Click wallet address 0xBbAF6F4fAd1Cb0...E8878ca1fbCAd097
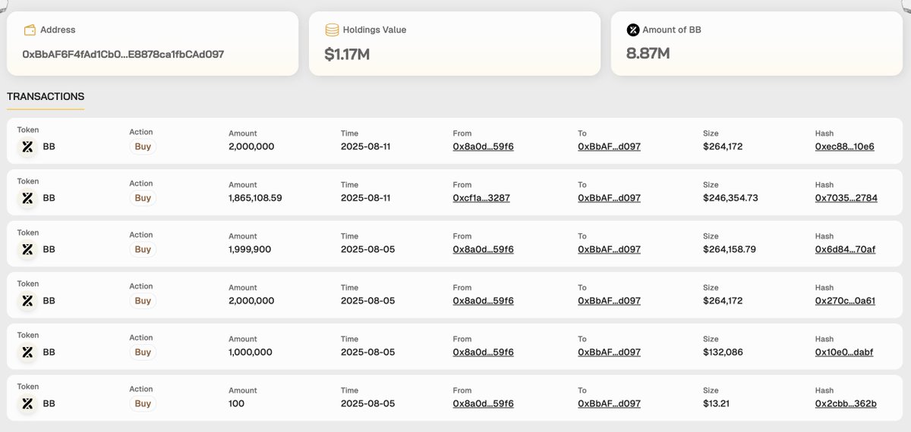 (x=123, y=55)
